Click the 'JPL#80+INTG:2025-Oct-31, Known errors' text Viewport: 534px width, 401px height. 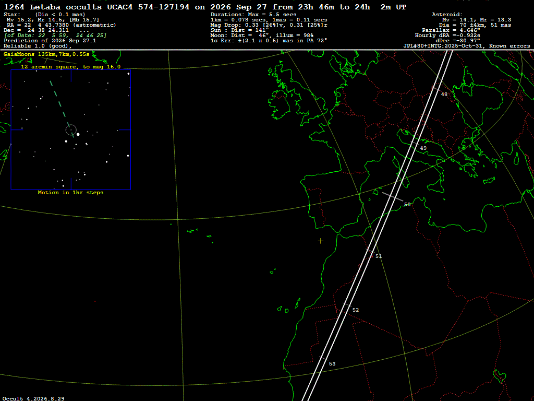[467, 46]
